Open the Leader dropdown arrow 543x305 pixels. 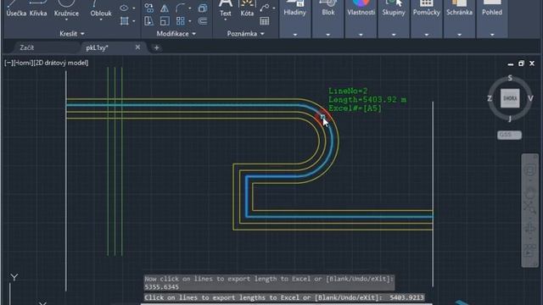coord(273,8)
